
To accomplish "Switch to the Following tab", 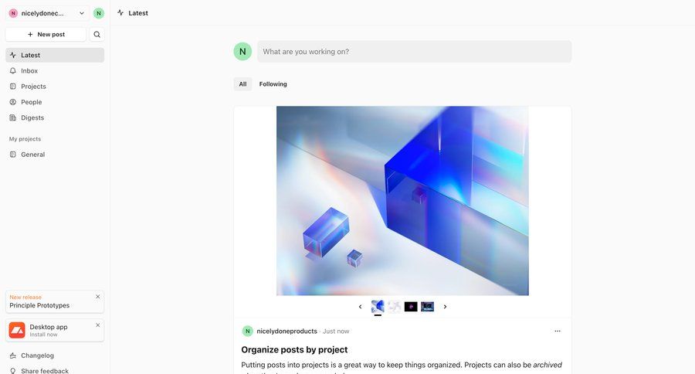I will (x=273, y=84).
